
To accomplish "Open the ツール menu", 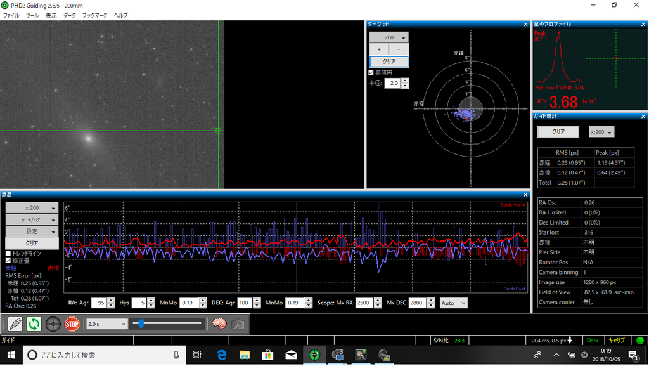I will coord(32,15).
